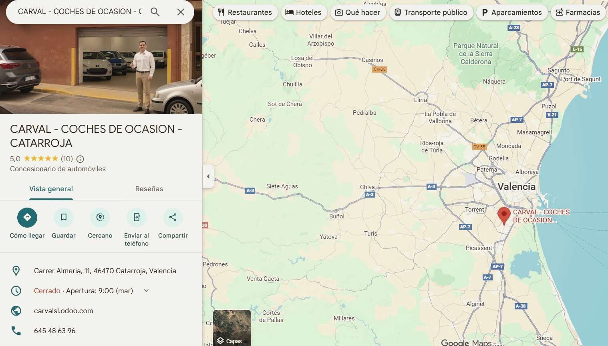
Task: Send to phone with Enviar al teléfono
Action: (137, 217)
